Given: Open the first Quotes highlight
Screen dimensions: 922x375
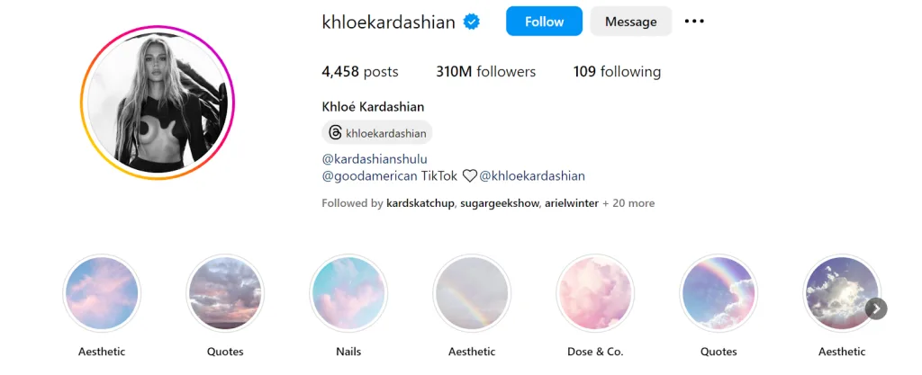Looking at the screenshot, I should [x=225, y=293].
